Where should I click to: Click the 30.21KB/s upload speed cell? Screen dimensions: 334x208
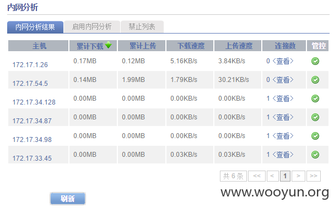(234, 80)
